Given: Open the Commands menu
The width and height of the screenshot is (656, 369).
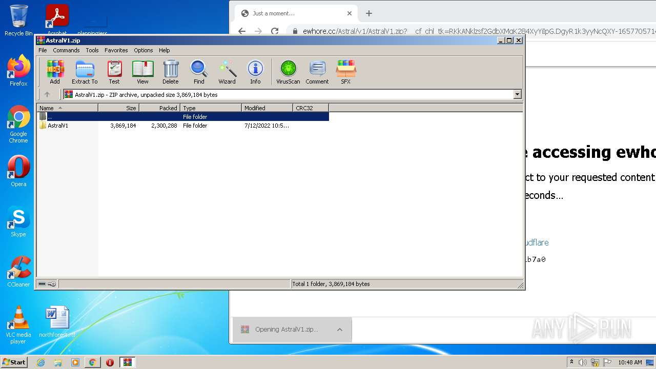Looking at the screenshot, I should coord(66,50).
